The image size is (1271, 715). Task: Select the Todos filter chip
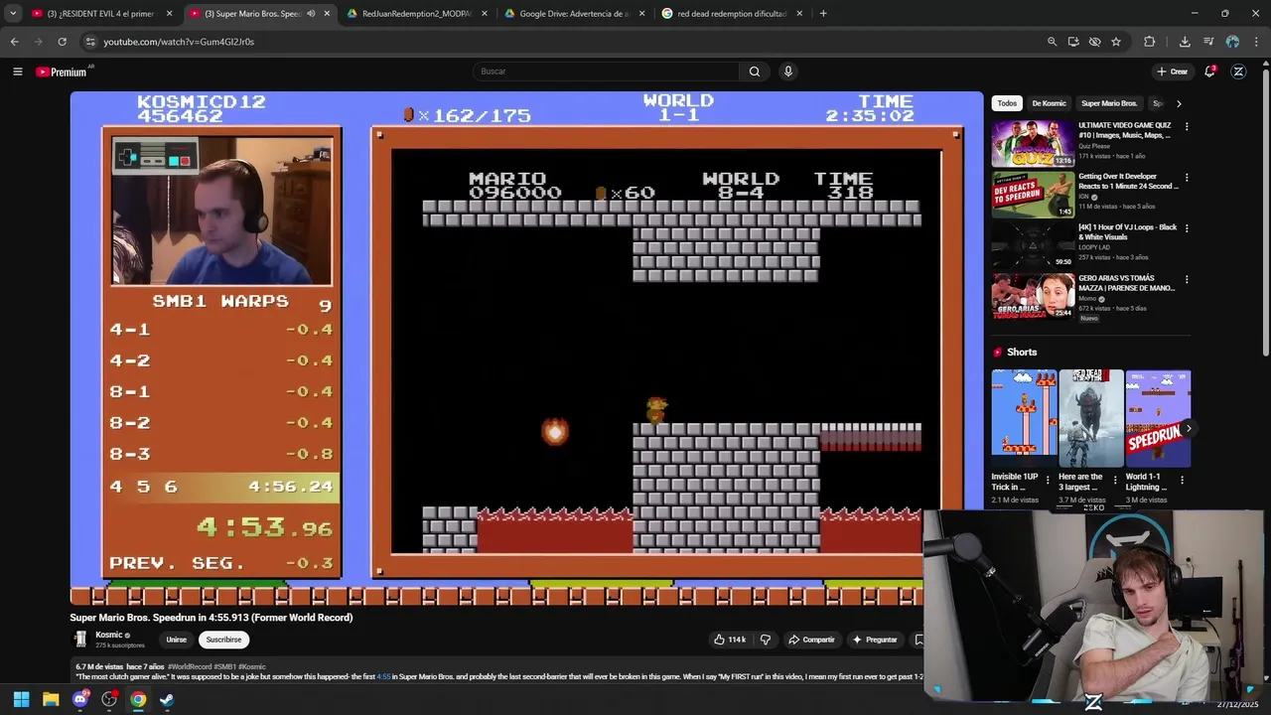1007,103
